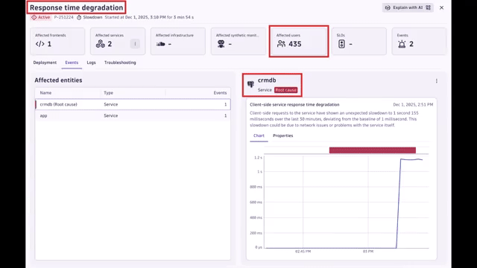This screenshot has height=268, width=477.
Task: Click the Slowdown stopwatch icon
Action: pos(79,17)
